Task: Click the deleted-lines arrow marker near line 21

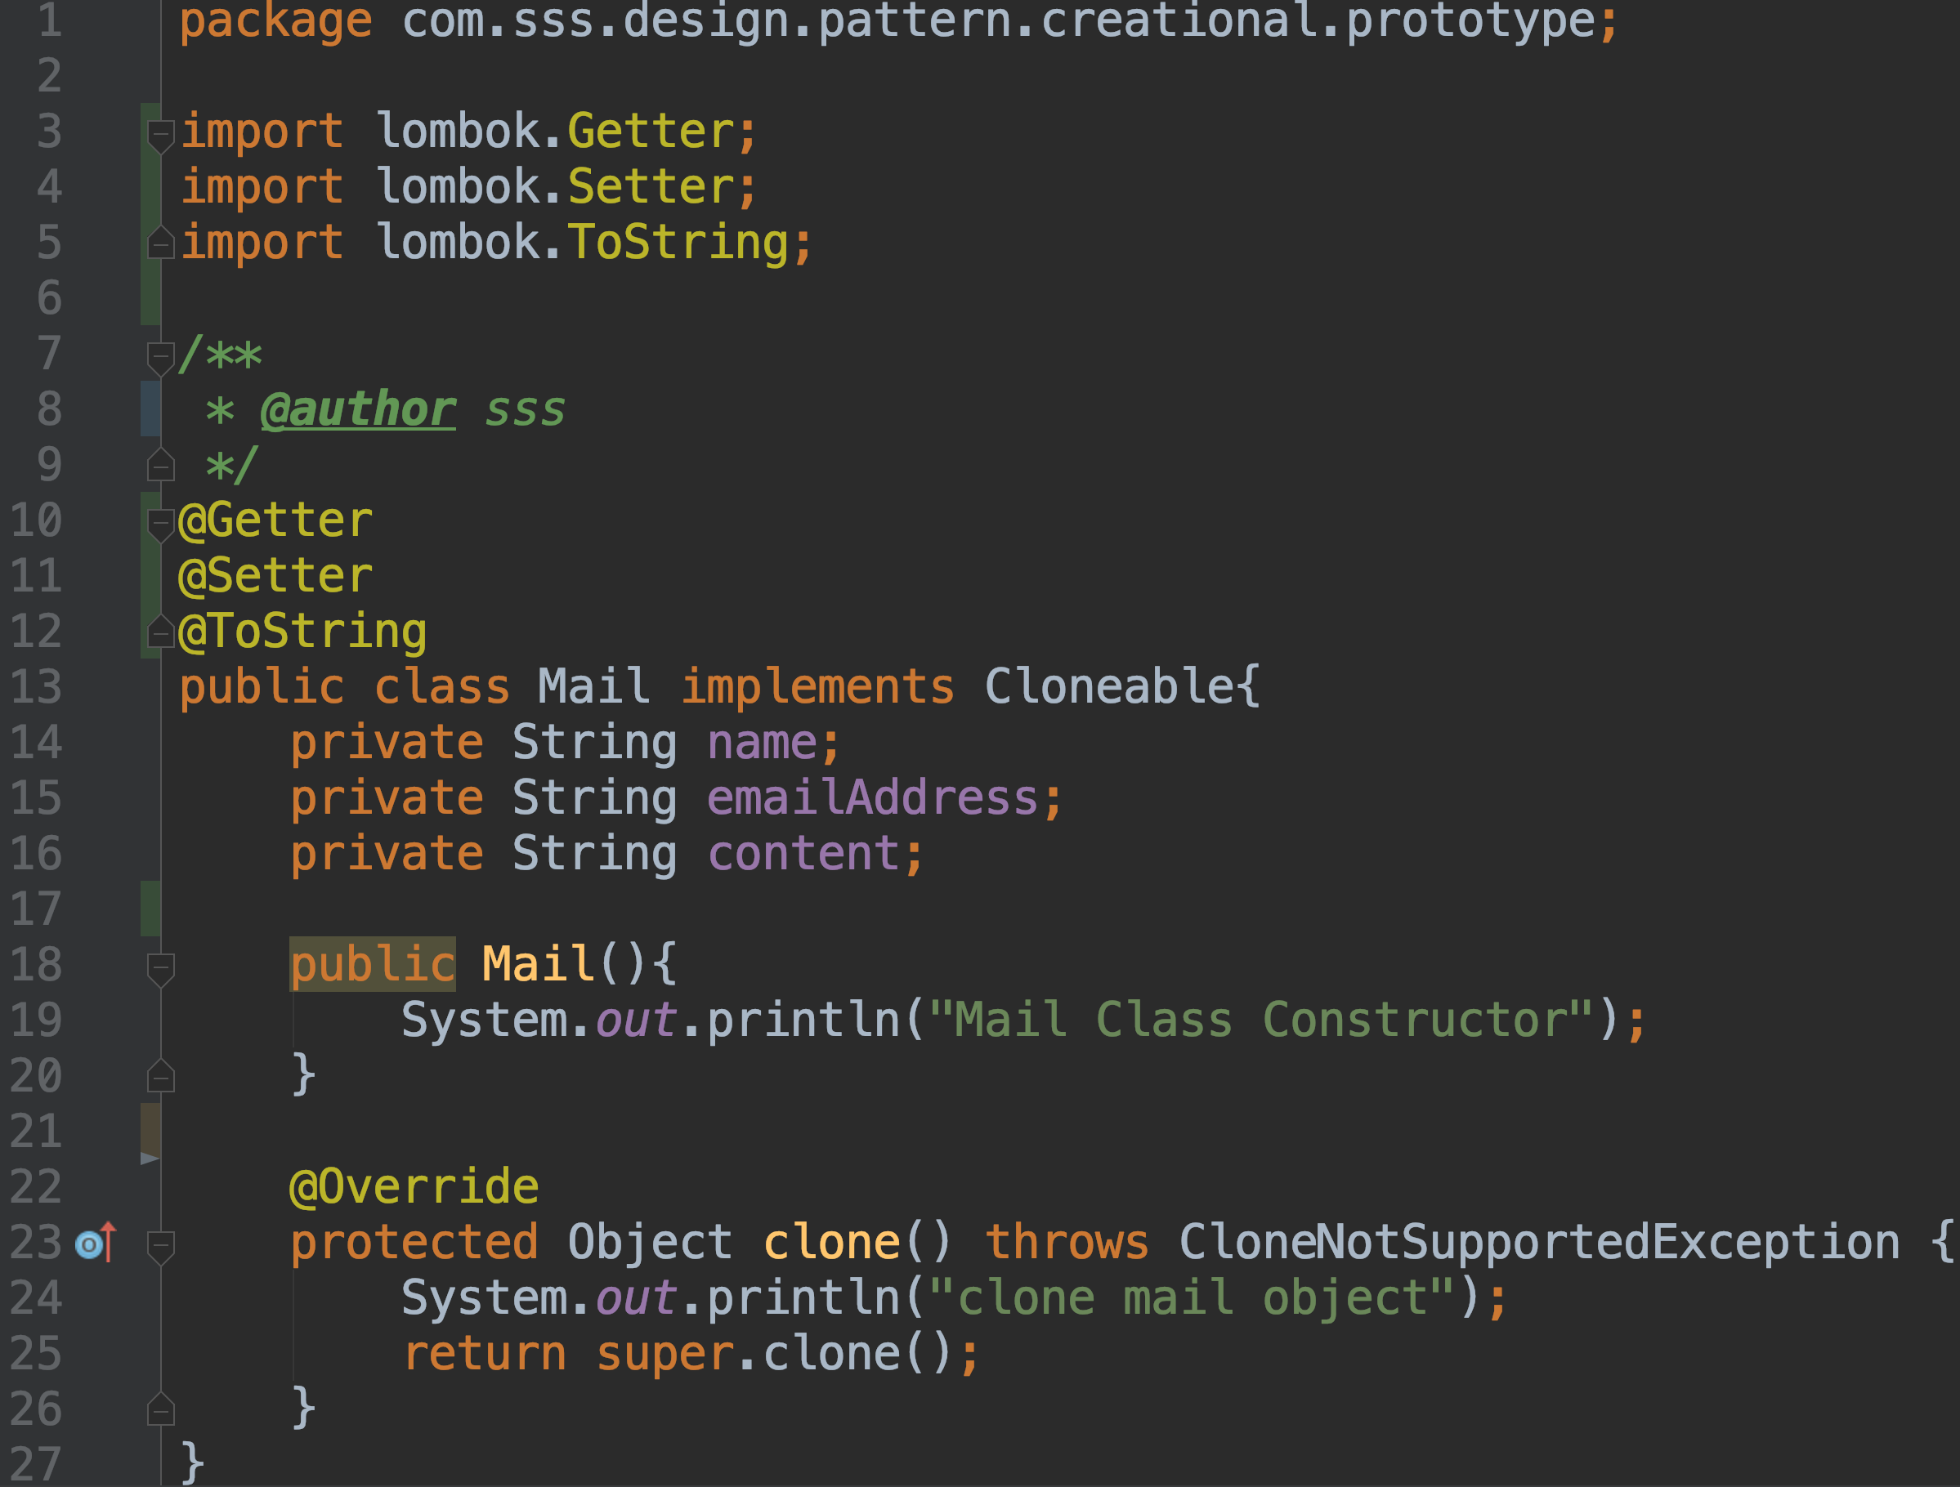Action: coord(150,1159)
